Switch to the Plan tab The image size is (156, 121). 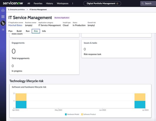pos(10,31)
